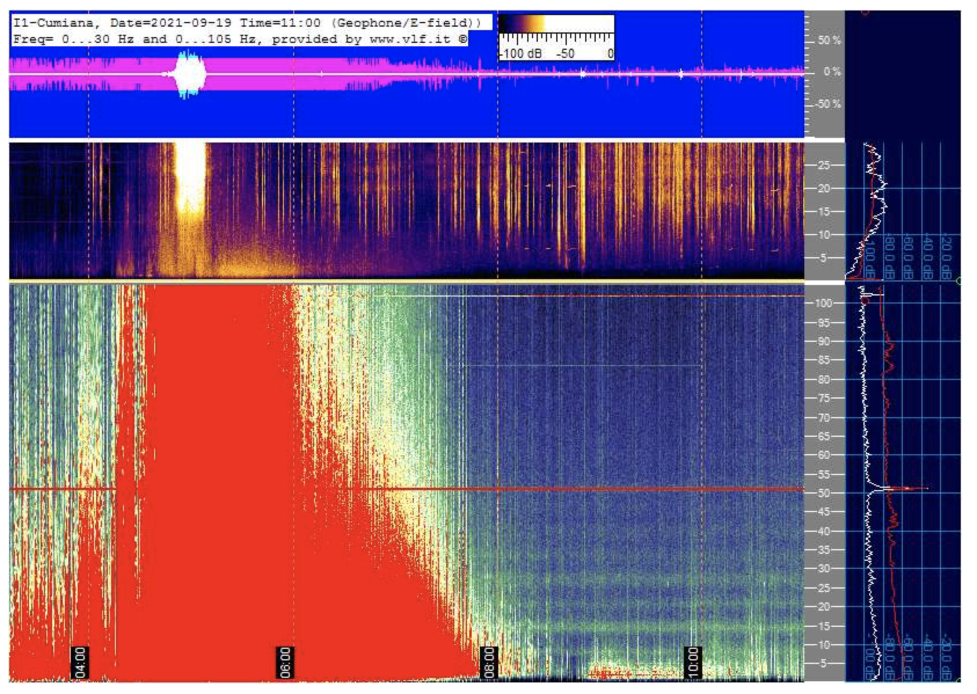The width and height of the screenshot is (977, 694).
Task: Click the 100 Hz label on the E-field axis
Action: [823, 303]
